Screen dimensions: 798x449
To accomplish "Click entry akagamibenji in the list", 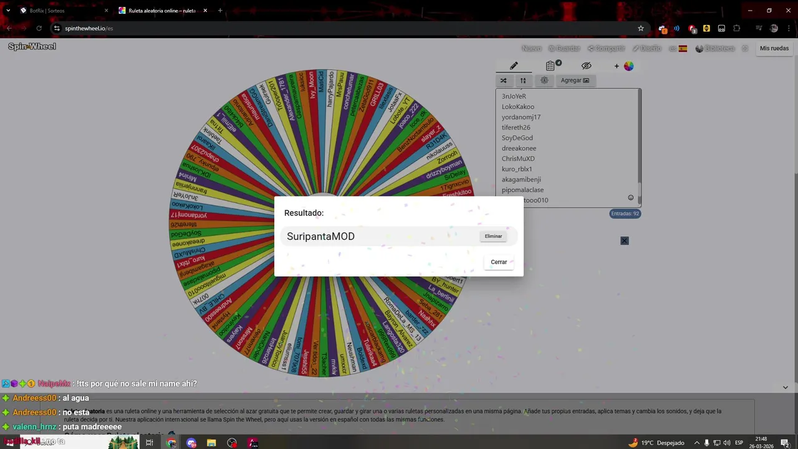I will pyautogui.click(x=521, y=180).
